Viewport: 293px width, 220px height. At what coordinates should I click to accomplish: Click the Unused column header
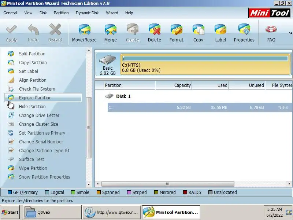coord(247,85)
